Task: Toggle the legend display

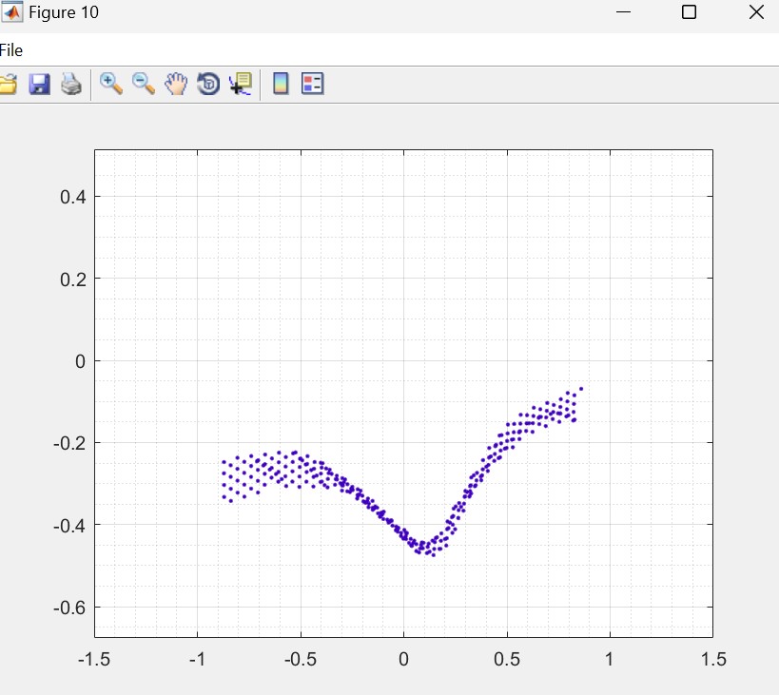Action: pos(313,85)
